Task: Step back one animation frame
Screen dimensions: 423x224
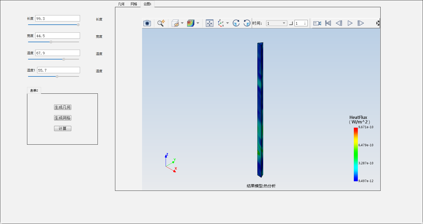Action: tap(339, 23)
